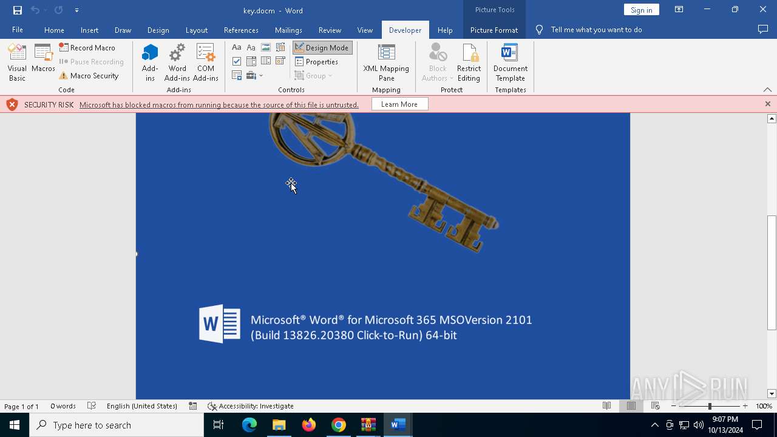Screen dimensions: 777x437
Task: Open Google Chrome from taskbar
Action: [x=339, y=425]
